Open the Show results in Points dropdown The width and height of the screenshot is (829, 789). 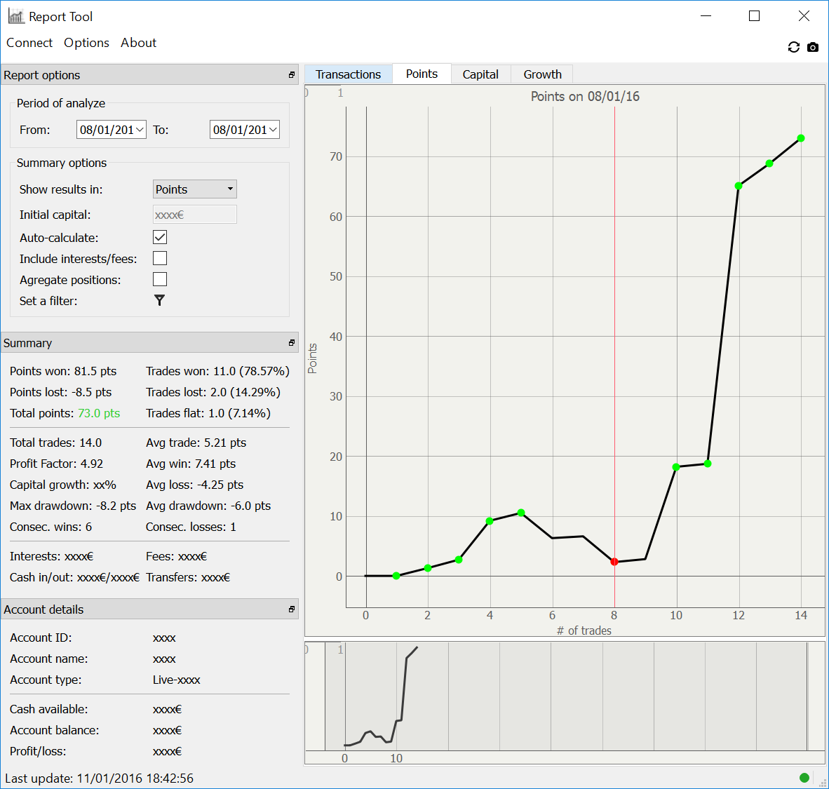click(x=194, y=189)
